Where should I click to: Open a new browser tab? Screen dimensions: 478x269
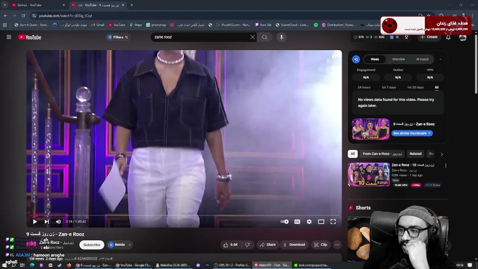[132, 5]
